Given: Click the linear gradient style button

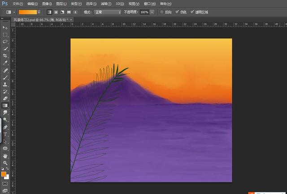Looking at the screenshot, I should [x=49, y=12].
